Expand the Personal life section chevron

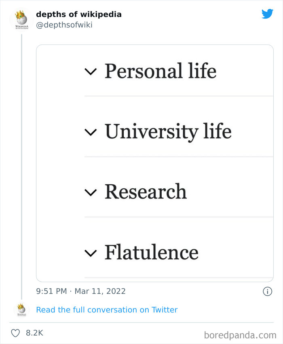click(91, 72)
